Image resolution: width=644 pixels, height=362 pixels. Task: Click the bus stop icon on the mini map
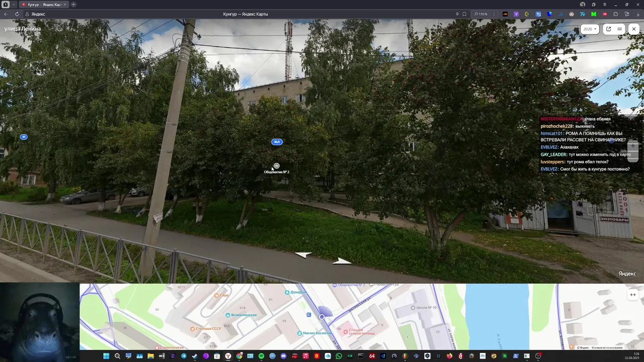pos(309,315)
